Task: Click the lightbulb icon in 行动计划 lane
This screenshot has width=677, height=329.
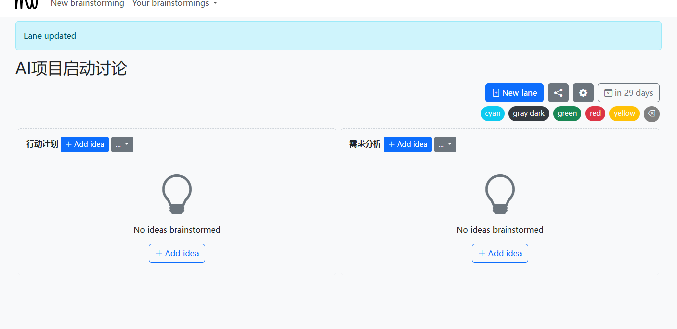Action: pos(177,194)
